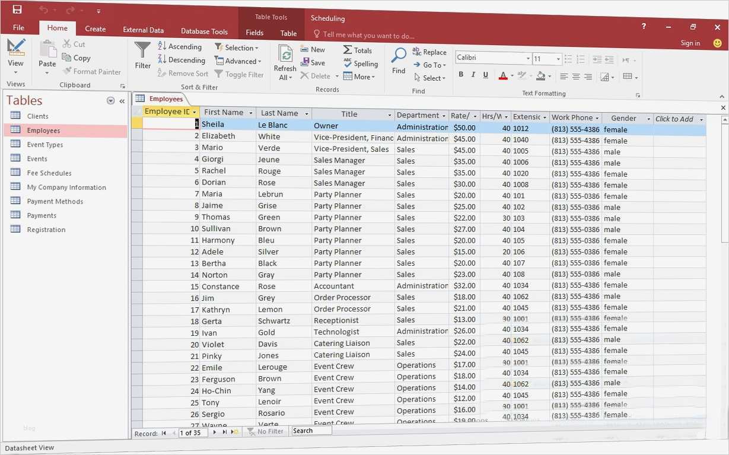
Task: Click Center alignment icon
Action: (576, 77)
